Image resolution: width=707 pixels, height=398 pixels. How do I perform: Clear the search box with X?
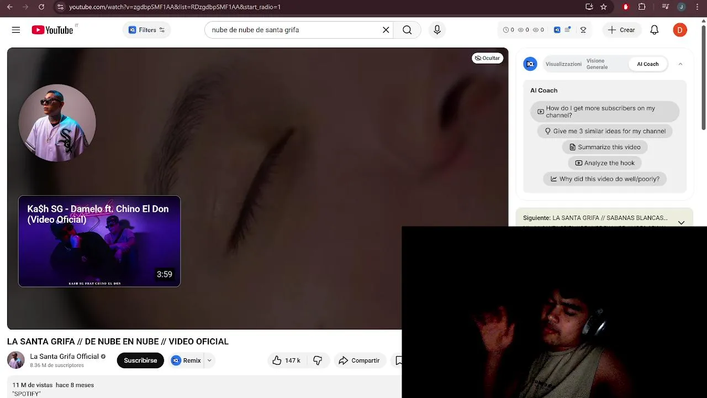[x=386, y=30]
